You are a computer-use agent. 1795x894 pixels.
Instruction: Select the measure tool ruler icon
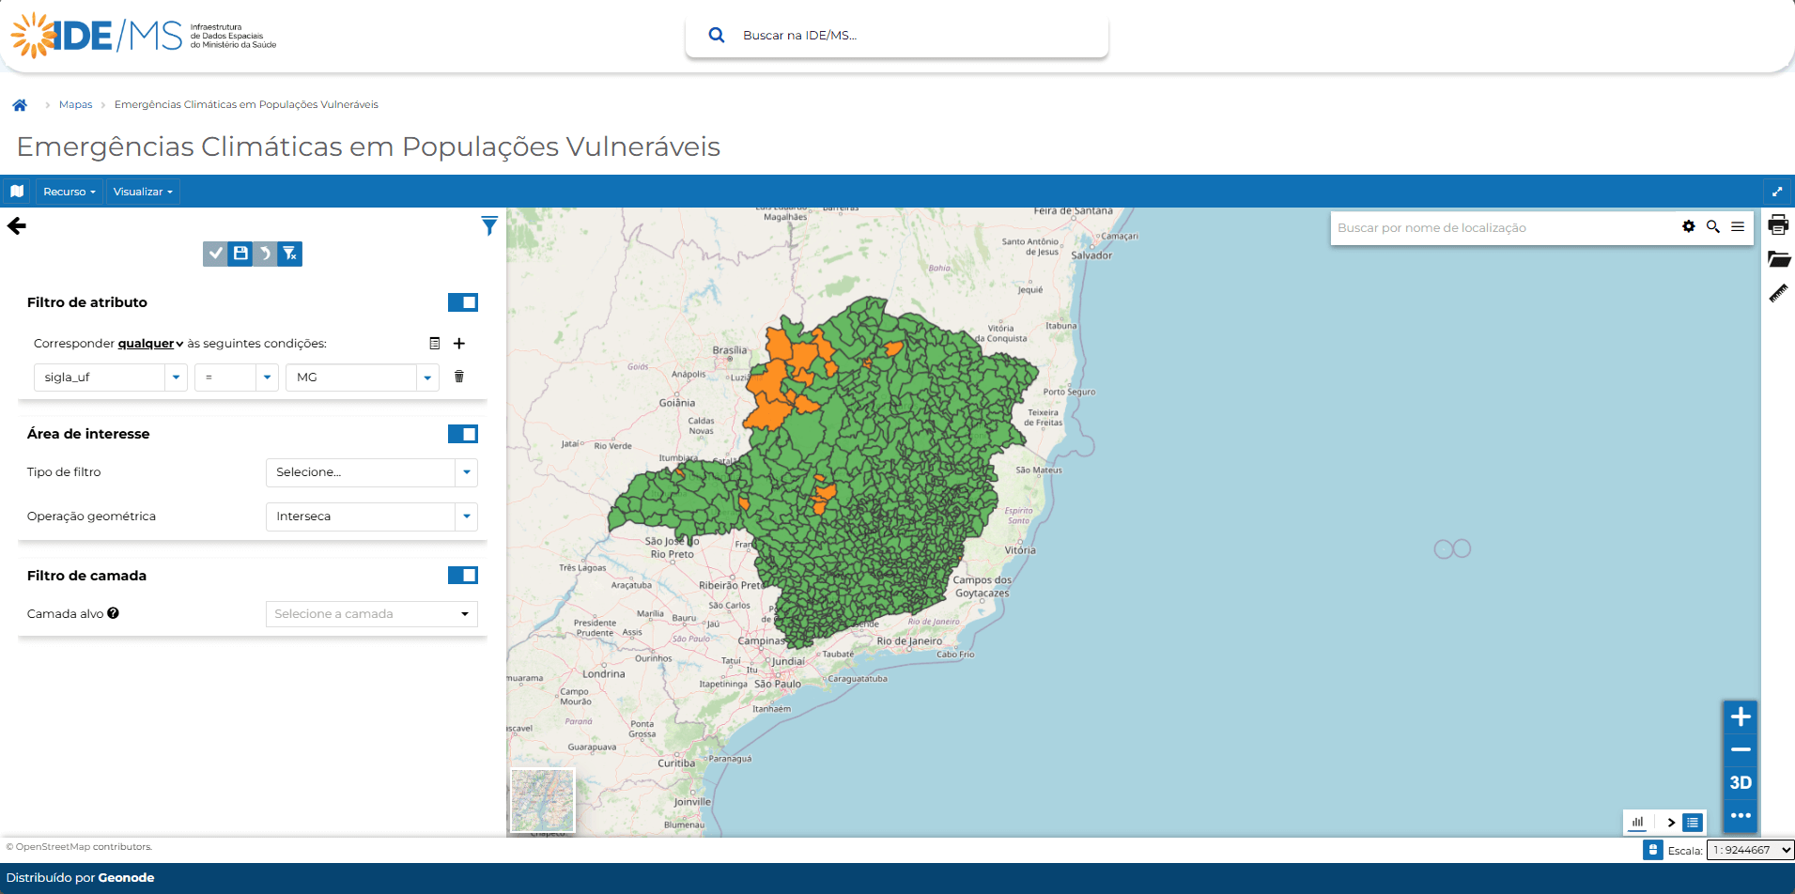[1778, 293]
